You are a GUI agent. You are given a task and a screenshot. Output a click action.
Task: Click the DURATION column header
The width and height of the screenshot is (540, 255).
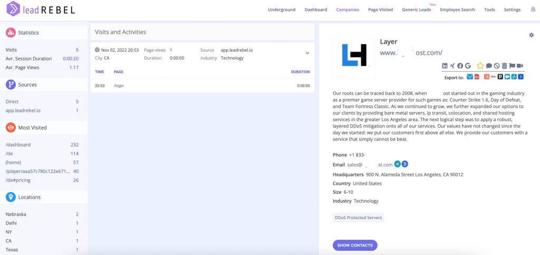[300, 72]
